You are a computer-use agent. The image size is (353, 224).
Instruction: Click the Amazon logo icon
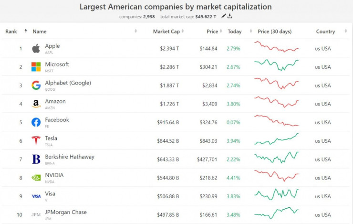tap(36, 104)
